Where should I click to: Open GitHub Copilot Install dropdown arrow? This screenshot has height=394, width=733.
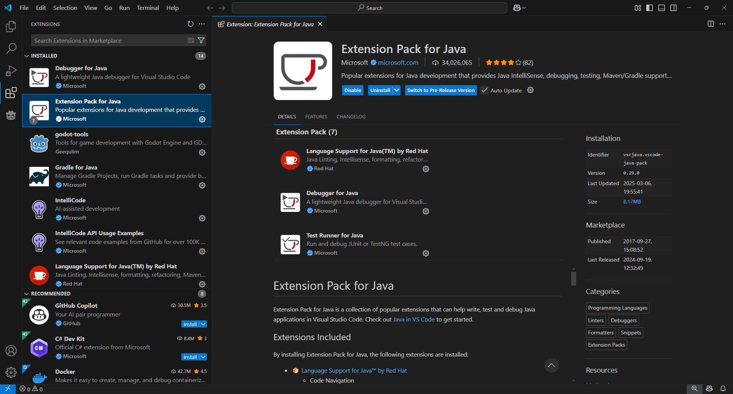click(203, 324)
